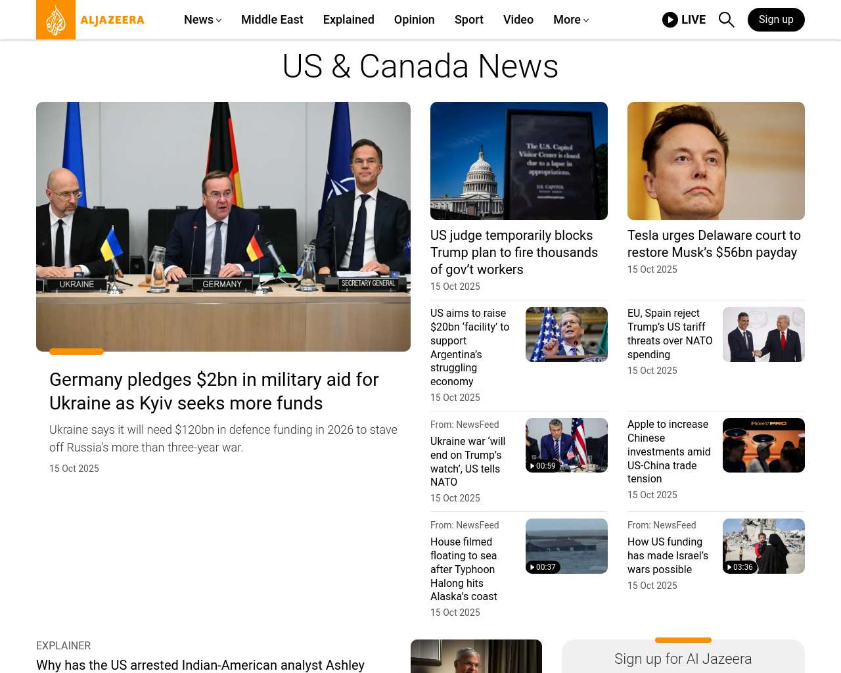Click the EU Spain handshake thumbnail

pyautogui.click(x=763, y=335)
